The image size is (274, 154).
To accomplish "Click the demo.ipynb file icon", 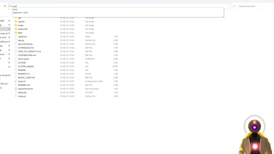I will tap(16, 59).
